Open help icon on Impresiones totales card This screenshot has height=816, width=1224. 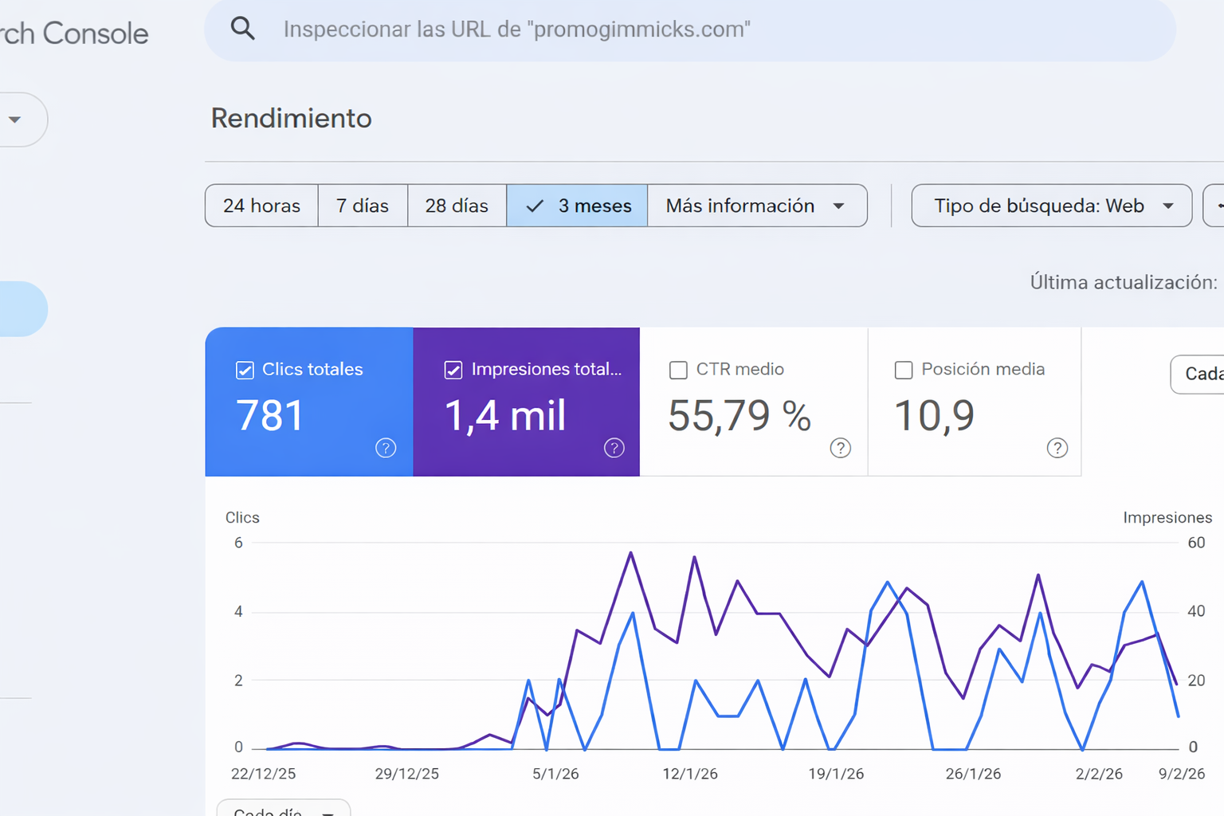click(614, 448)
